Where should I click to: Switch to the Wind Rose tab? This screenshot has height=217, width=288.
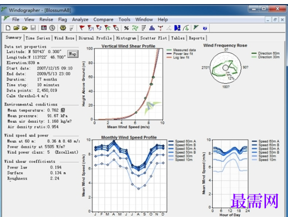pyautogui.click(x=64, y=38)
